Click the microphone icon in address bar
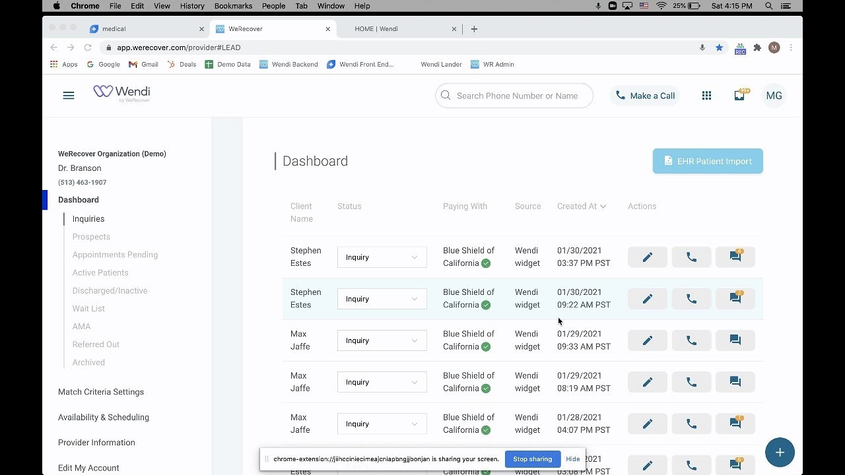The width and height of the screenshot is (845, 475). pyautogui.click(x=702, y=47)
